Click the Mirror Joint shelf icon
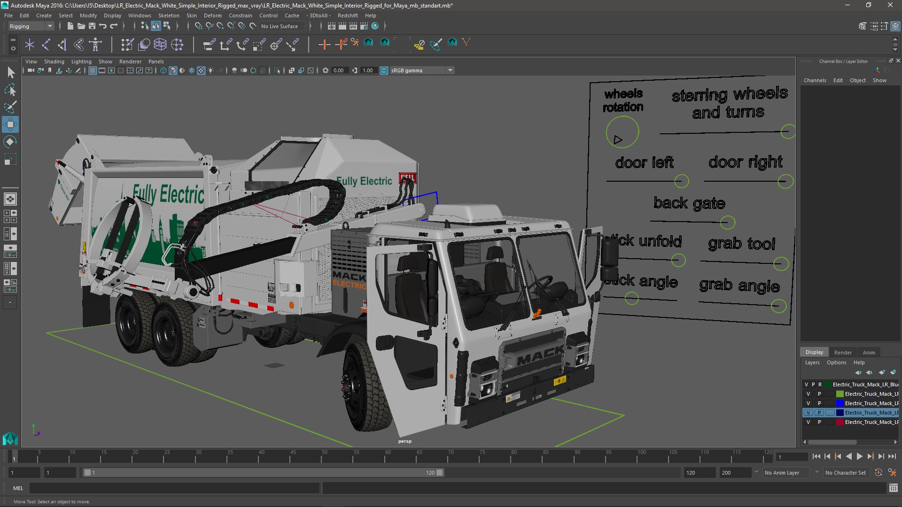The height and width of the screenshot is (507, 902). pos(79,45)
